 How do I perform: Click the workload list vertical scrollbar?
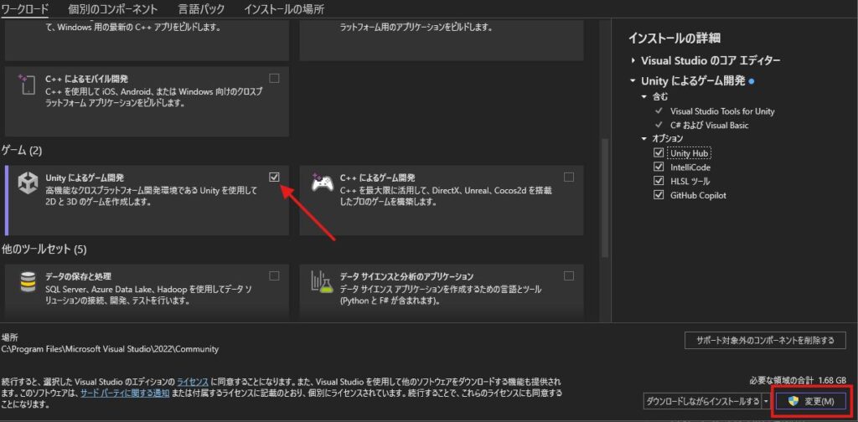click(605, 198)
